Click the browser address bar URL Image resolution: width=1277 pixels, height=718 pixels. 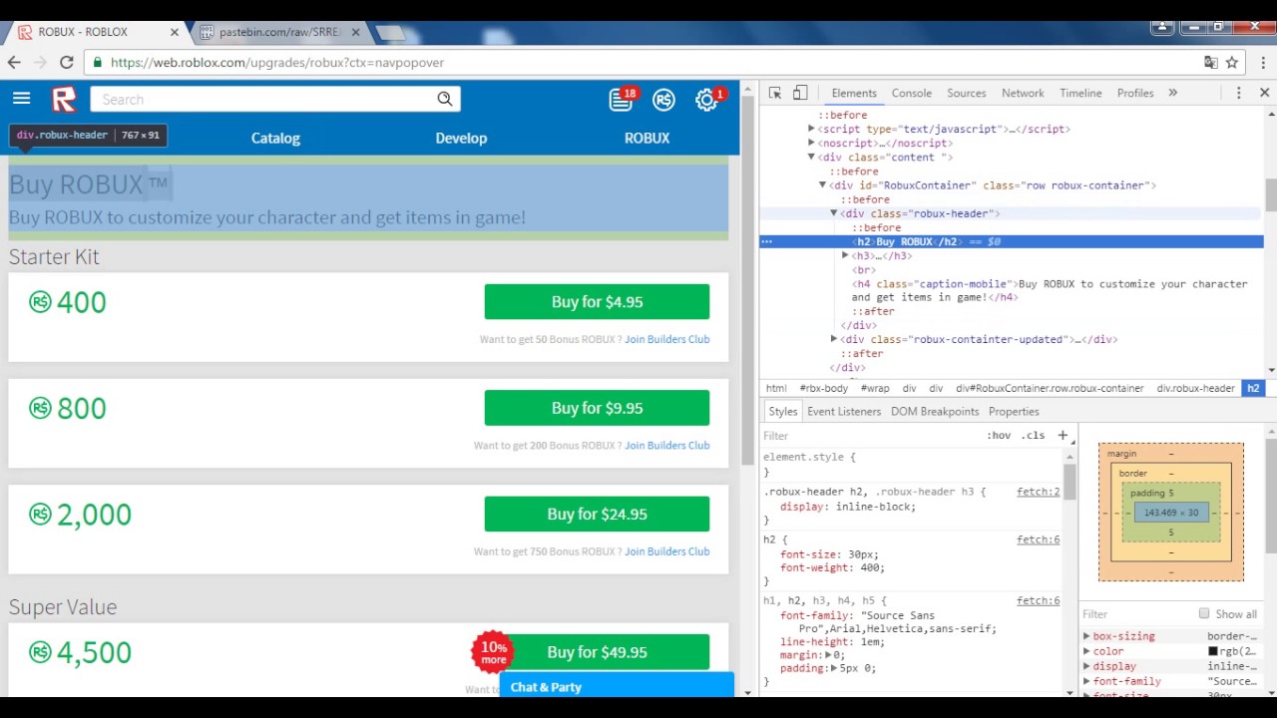277,62
